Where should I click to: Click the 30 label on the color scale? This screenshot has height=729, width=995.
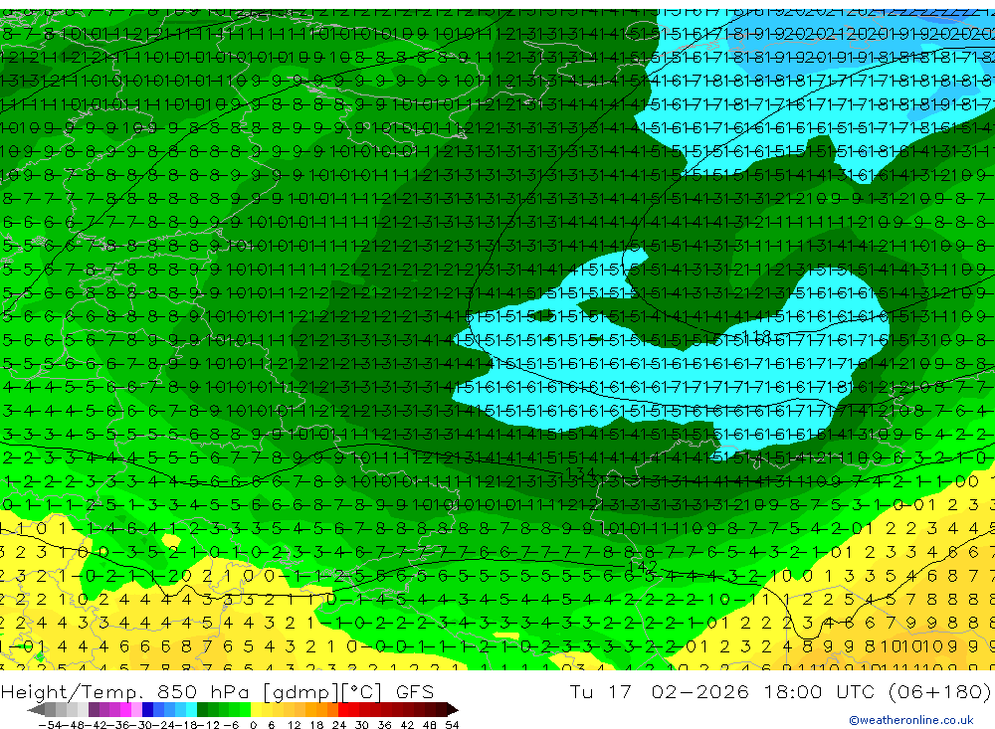click(362, 725)
